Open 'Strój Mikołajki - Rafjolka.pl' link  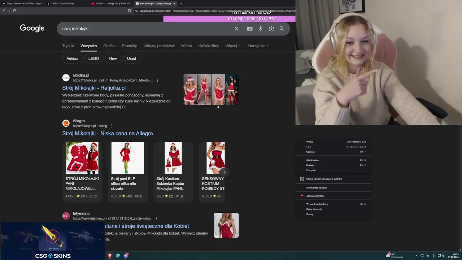click(94, 88)
